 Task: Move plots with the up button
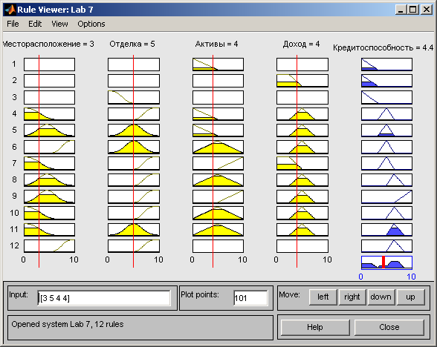[x=410, y=297]
